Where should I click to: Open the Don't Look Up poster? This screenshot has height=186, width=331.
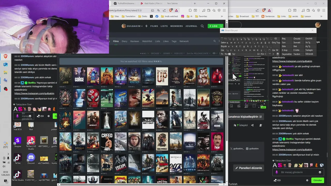[162, 76]
